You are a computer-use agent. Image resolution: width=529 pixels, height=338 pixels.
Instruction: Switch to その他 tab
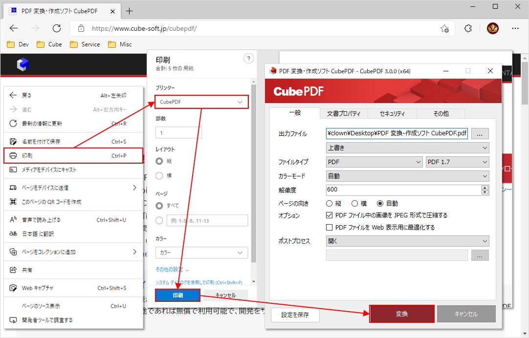pyautogui.click(x=441, y=114)
